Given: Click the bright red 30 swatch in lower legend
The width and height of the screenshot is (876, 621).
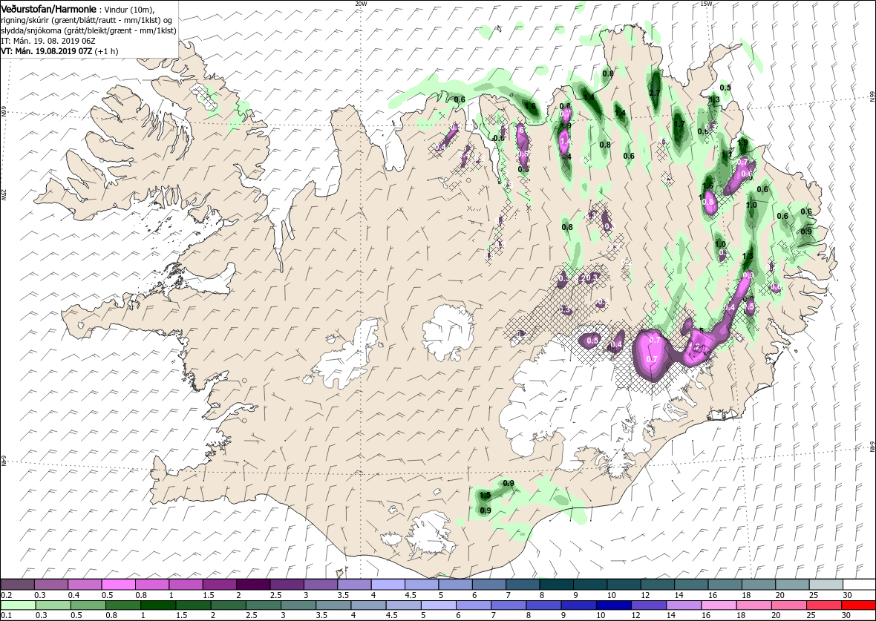Looking at the screenshot, I should 859,605.
